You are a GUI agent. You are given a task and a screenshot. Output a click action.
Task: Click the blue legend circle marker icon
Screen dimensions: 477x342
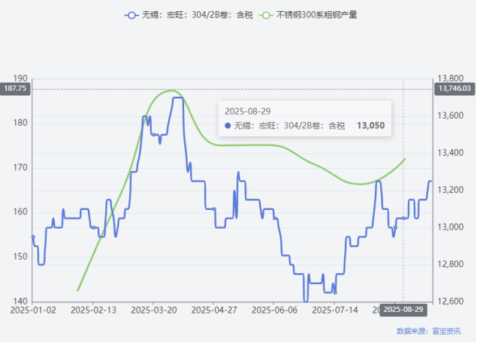pos(131,15)
